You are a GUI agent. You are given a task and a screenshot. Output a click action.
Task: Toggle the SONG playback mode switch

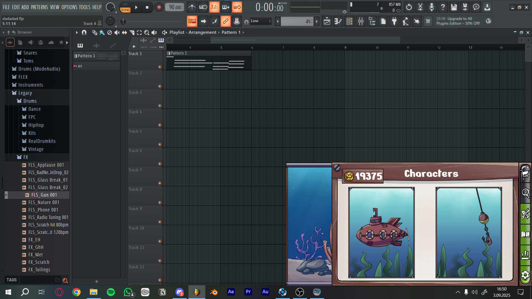[125, 9]
